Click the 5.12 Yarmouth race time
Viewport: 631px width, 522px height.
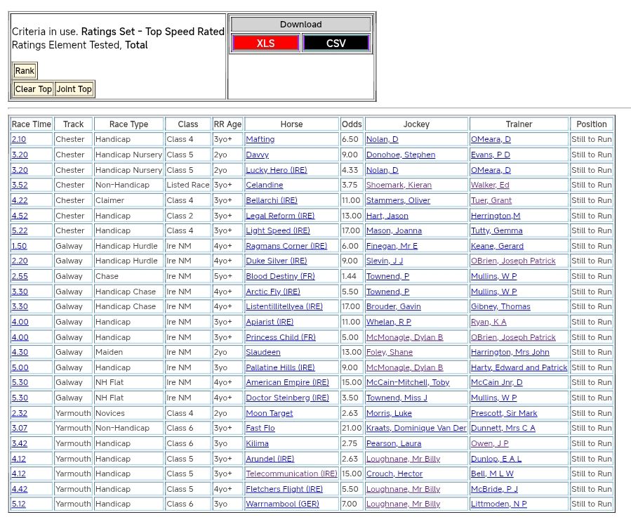point(19,504)
